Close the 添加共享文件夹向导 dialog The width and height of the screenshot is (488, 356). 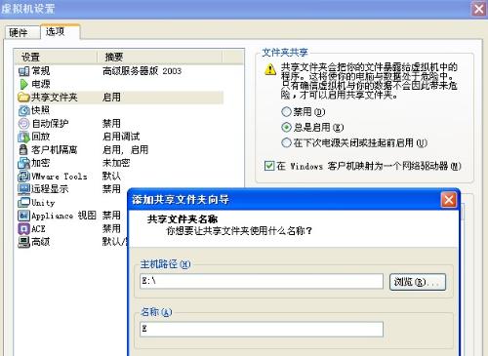[449, 199]
